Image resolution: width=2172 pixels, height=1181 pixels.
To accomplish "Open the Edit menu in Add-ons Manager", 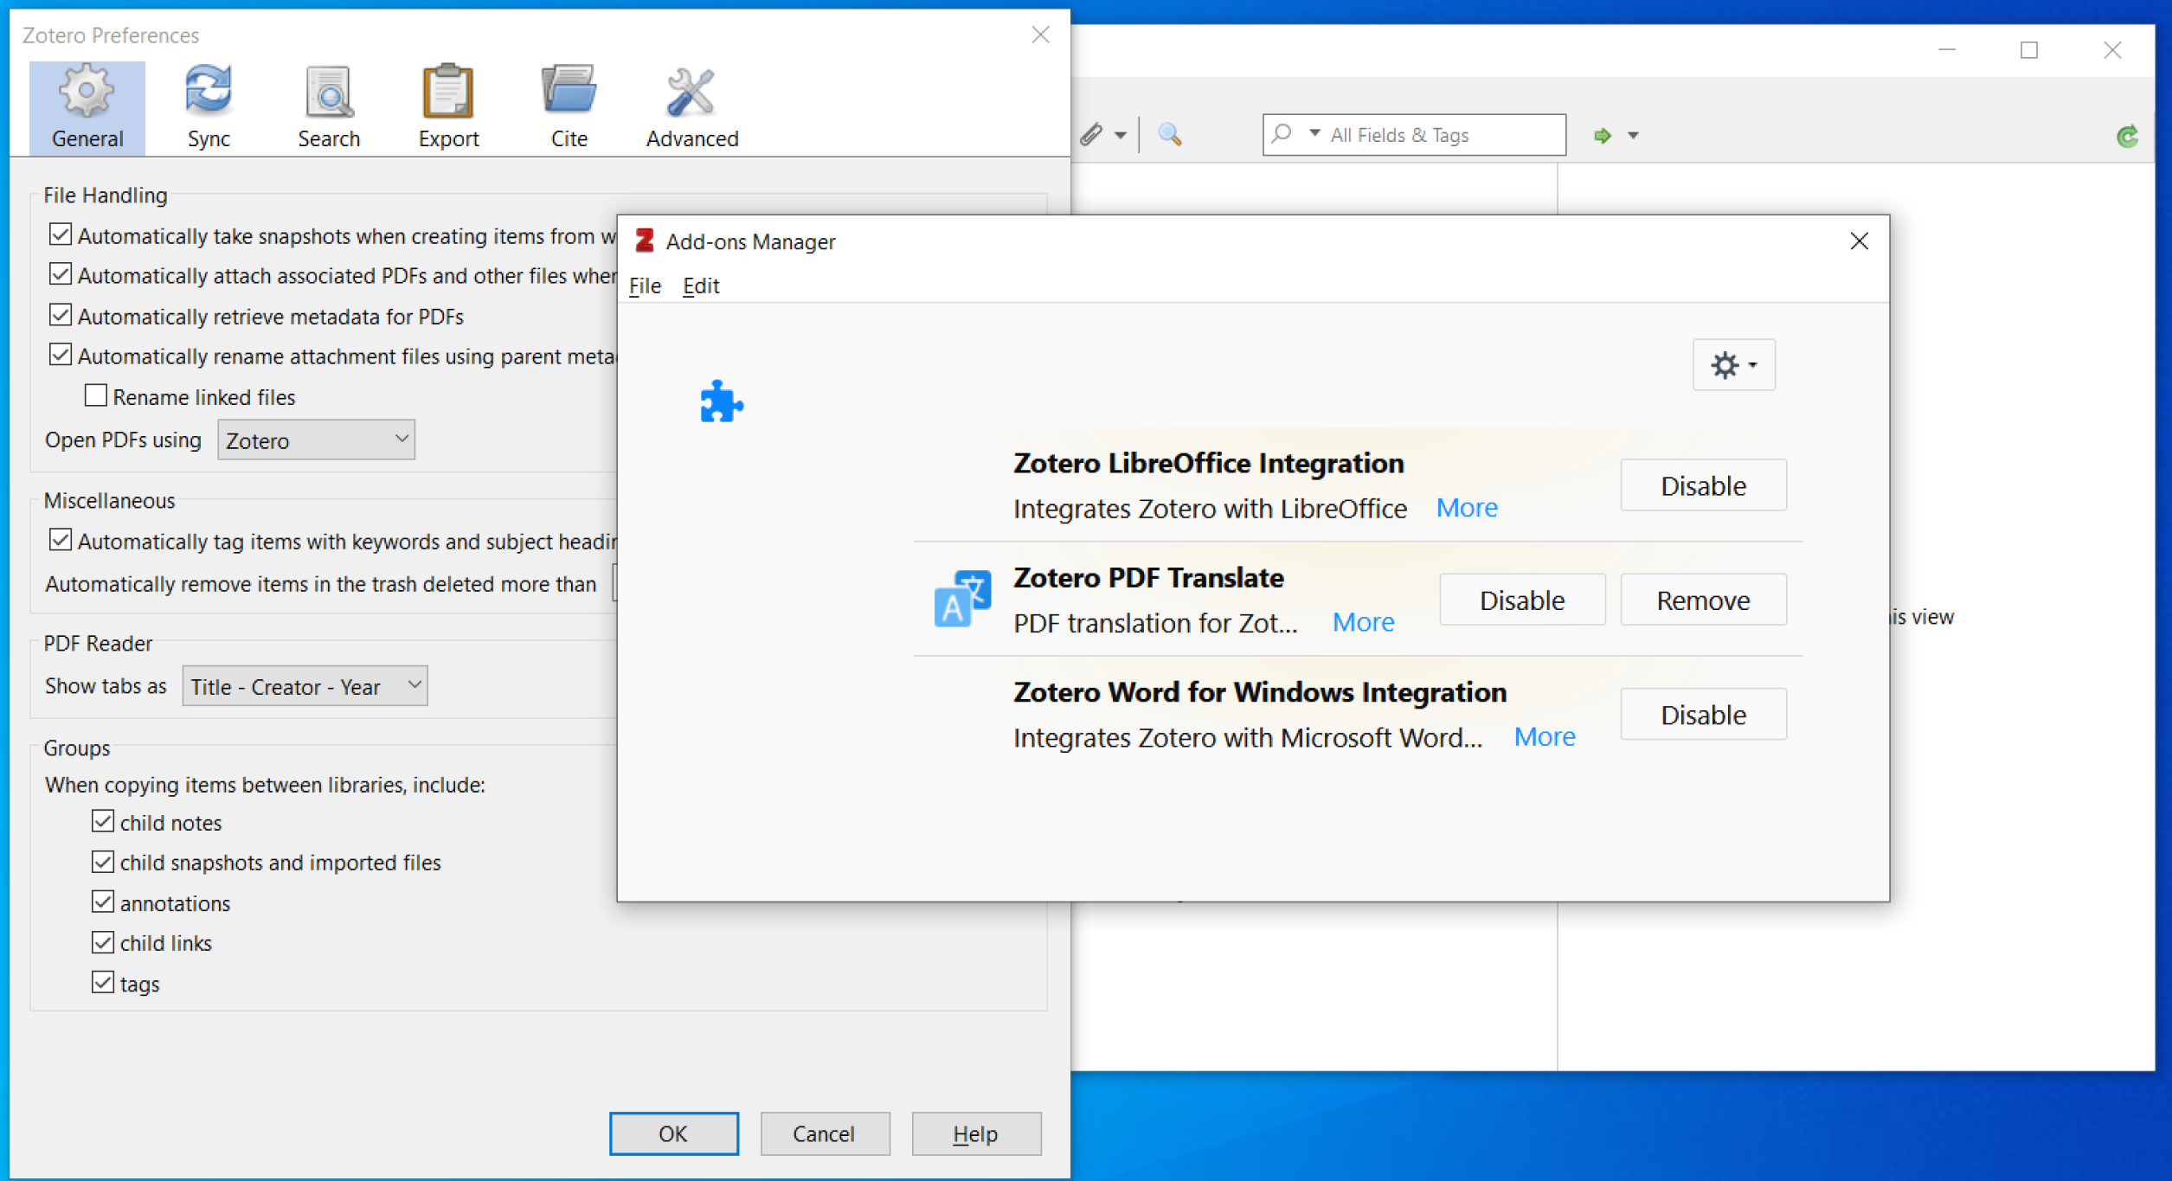I will tap(700, 286).
